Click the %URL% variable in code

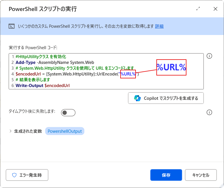point(128,74)
